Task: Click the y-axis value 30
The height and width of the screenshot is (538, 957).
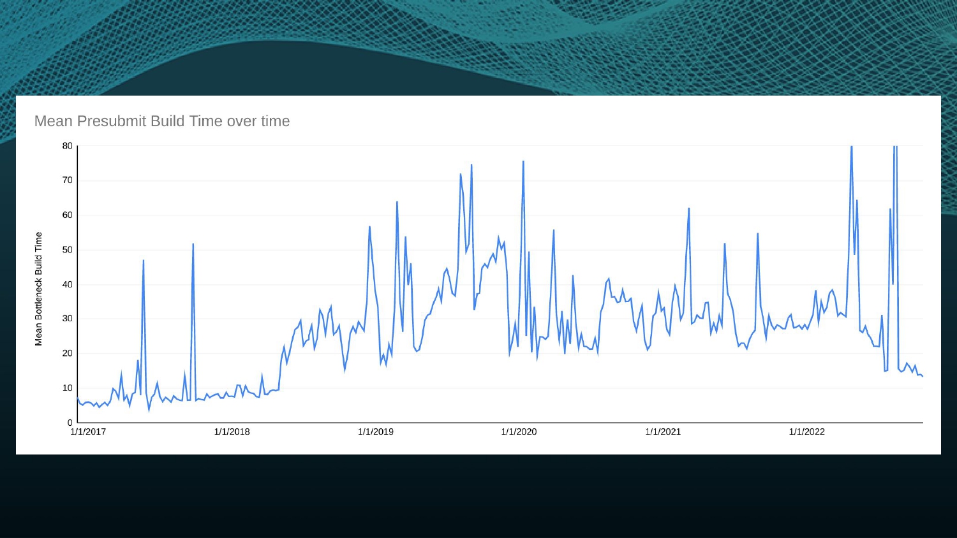Action: 68,319
